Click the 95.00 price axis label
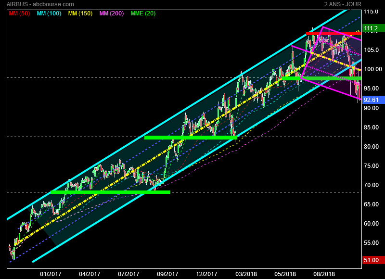 pyautogui.click(x=371, y=89)
